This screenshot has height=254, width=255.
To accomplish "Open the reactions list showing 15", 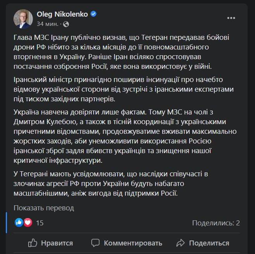I will pos(39,223).
